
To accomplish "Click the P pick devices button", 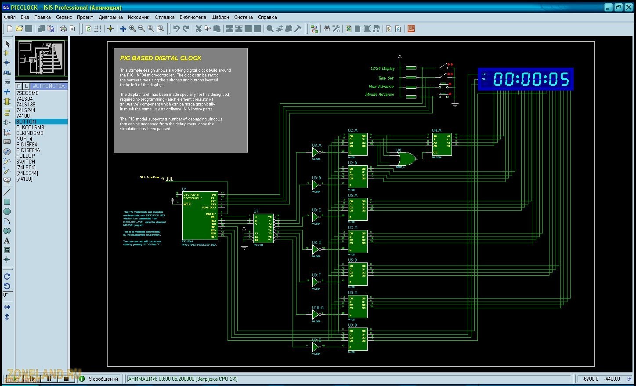I will pos(19,86).
